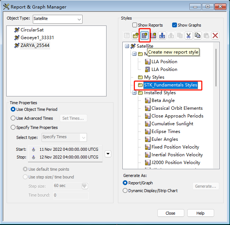Collapse the Installed Styles folder
This screenshot has height=225, width=230.
[x=135, y=93]
